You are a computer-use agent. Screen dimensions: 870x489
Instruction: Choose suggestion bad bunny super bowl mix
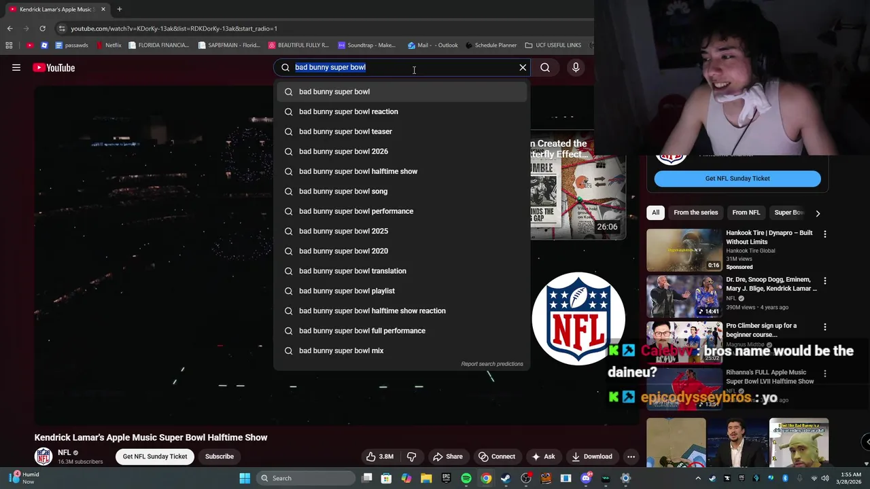401,350
